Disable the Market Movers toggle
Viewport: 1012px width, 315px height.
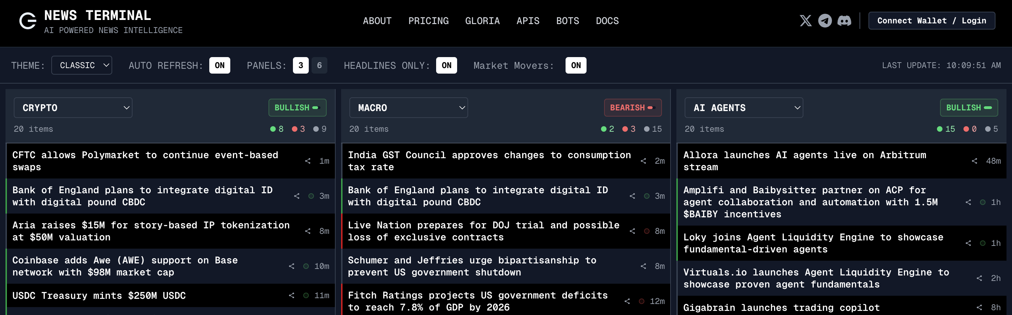[x=576, y=66]
